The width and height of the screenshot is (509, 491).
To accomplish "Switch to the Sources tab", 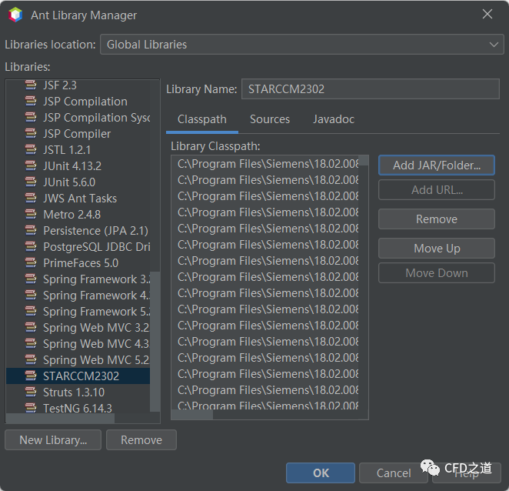I will [x=270, y=119].
